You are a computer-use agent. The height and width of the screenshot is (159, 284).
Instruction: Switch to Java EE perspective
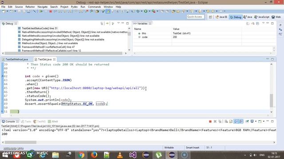221,17
